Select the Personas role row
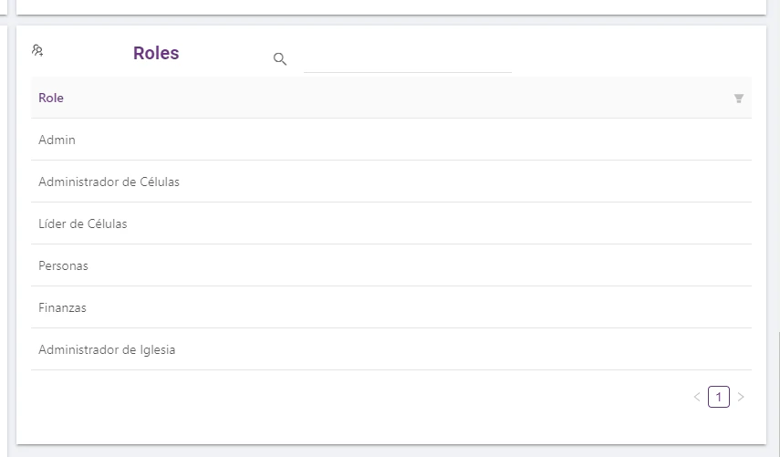Image resolution: width=780 pixels, height=457 pixels. click(x=391, y=265)
